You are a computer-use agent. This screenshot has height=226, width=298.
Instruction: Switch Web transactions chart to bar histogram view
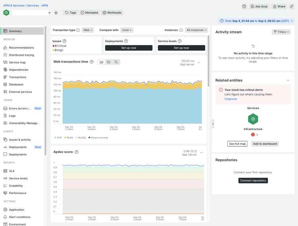[109, 62]
